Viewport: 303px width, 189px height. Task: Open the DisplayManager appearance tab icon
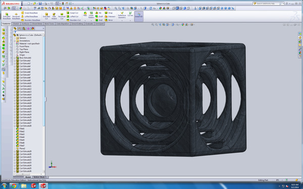pyautogui.click(x=32, y=29)
